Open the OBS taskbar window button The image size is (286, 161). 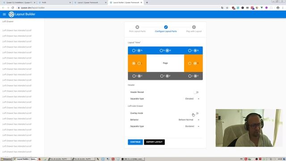pos(133,159)
